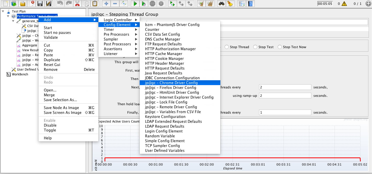372x174 pixels.
Task: Expand all tree nodes with the plus icon
Action: tap(106, 4)
